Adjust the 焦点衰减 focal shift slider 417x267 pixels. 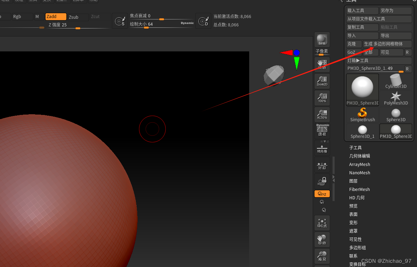coord(161,16)
